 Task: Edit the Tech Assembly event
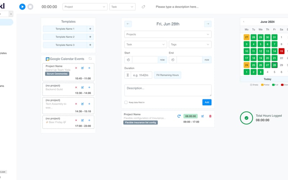tap(82, 104)
